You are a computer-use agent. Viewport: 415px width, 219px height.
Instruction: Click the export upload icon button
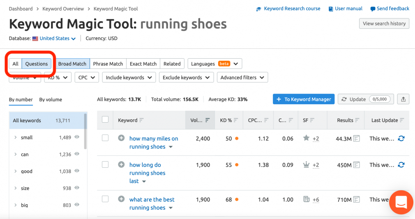coord(403,99)
